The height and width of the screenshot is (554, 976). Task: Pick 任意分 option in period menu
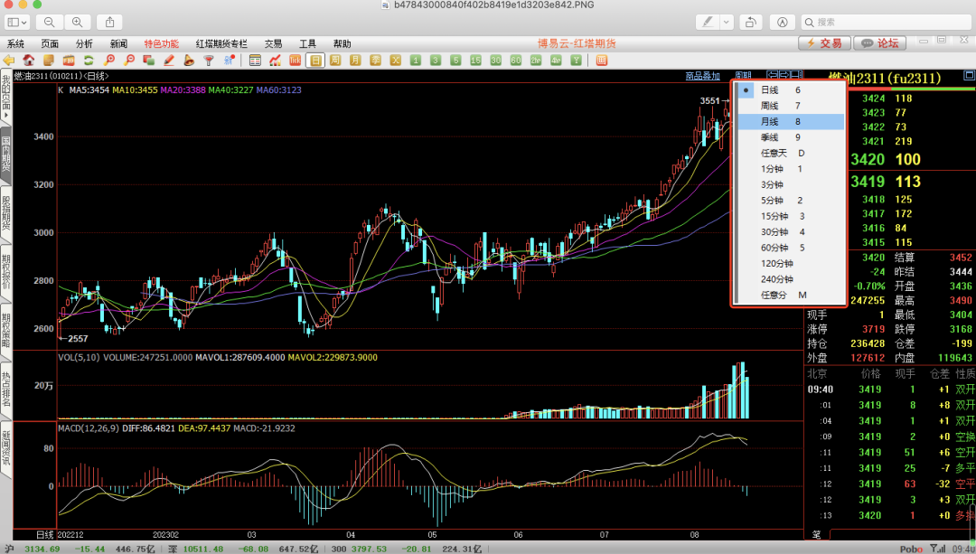tap(772, 295)
